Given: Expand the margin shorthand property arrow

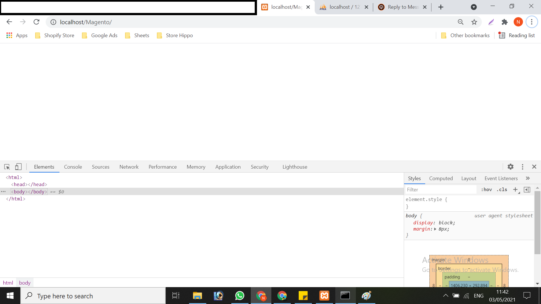Looking at the screenshot, I should (x=435, y=229).
